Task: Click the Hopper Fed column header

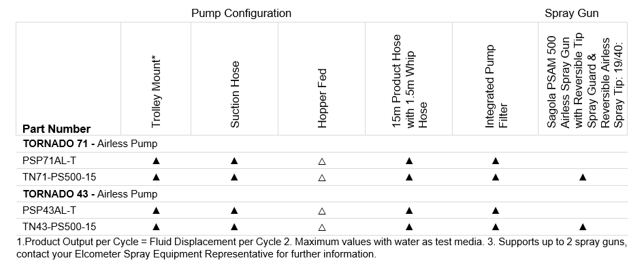Action: (322, 98)
